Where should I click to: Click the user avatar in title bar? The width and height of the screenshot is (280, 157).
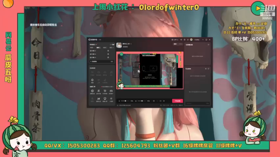[x=191, y=40]
